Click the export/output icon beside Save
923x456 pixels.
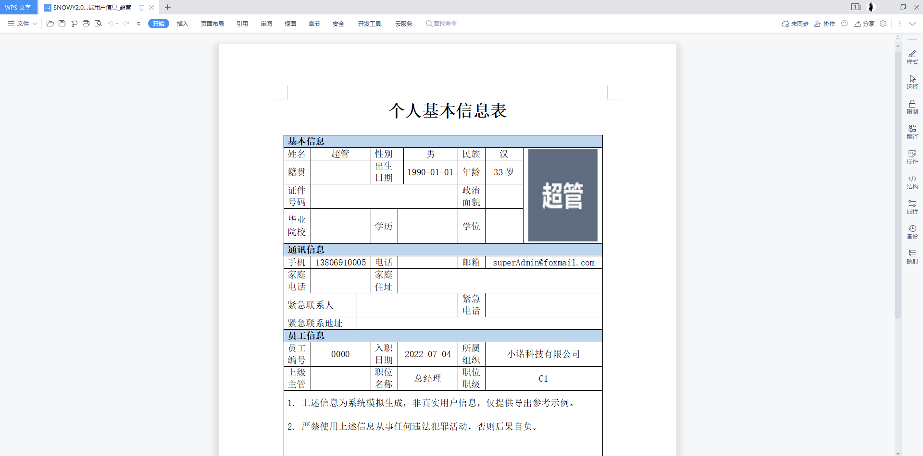coord(74,24)
